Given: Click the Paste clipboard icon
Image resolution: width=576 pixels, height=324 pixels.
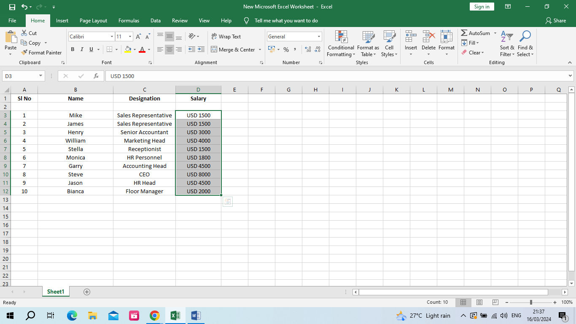Looking at the screenshot, I should [x=11, y=37].
